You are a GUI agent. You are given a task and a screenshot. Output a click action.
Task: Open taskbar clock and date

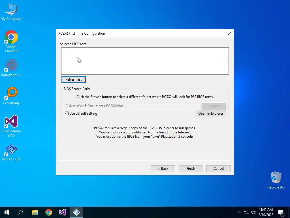(x=266, y=212)
